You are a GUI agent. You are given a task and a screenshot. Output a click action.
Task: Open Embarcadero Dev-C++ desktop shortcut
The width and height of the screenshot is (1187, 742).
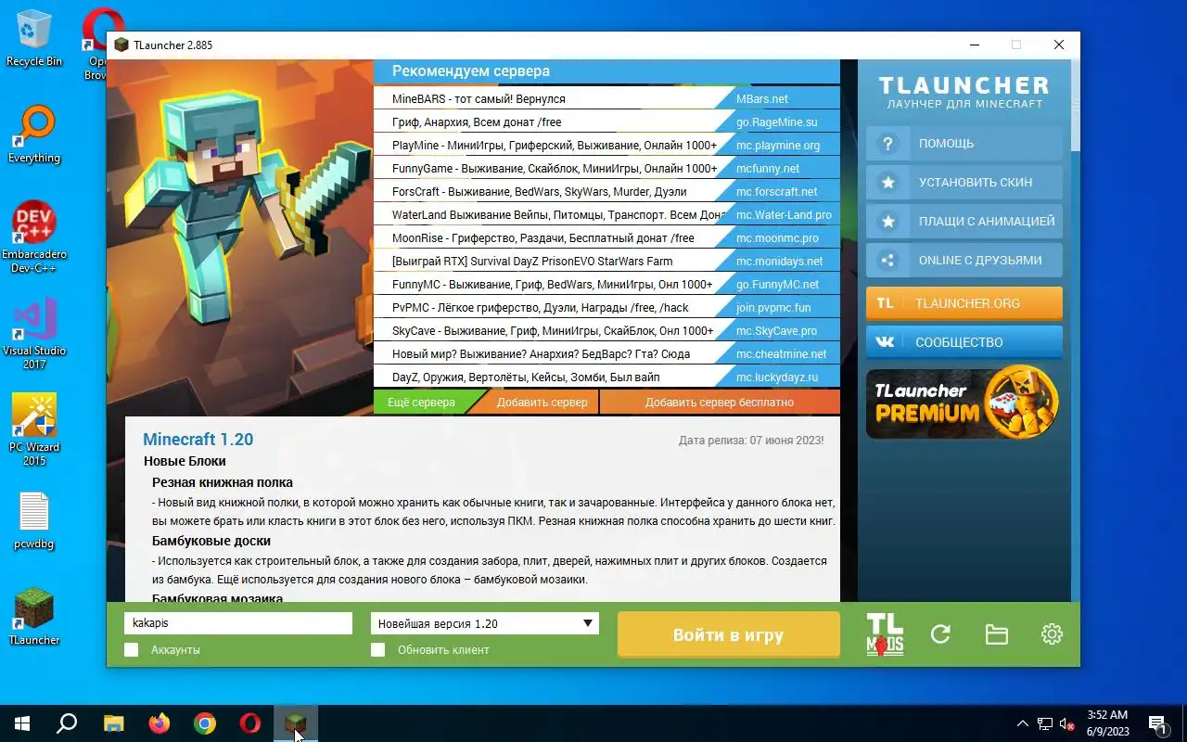[34, 237]
